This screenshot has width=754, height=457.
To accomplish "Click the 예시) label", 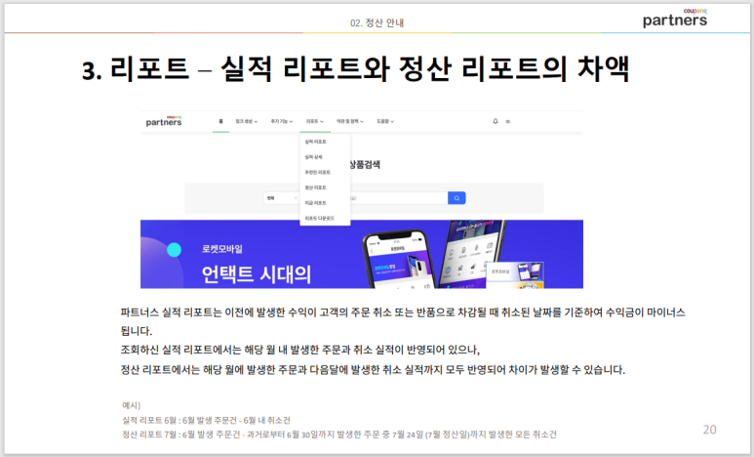I will (131, 405).
